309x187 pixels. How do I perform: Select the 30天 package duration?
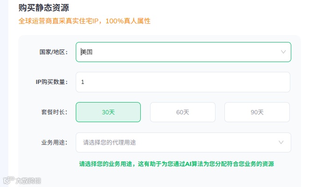(108, 112)
